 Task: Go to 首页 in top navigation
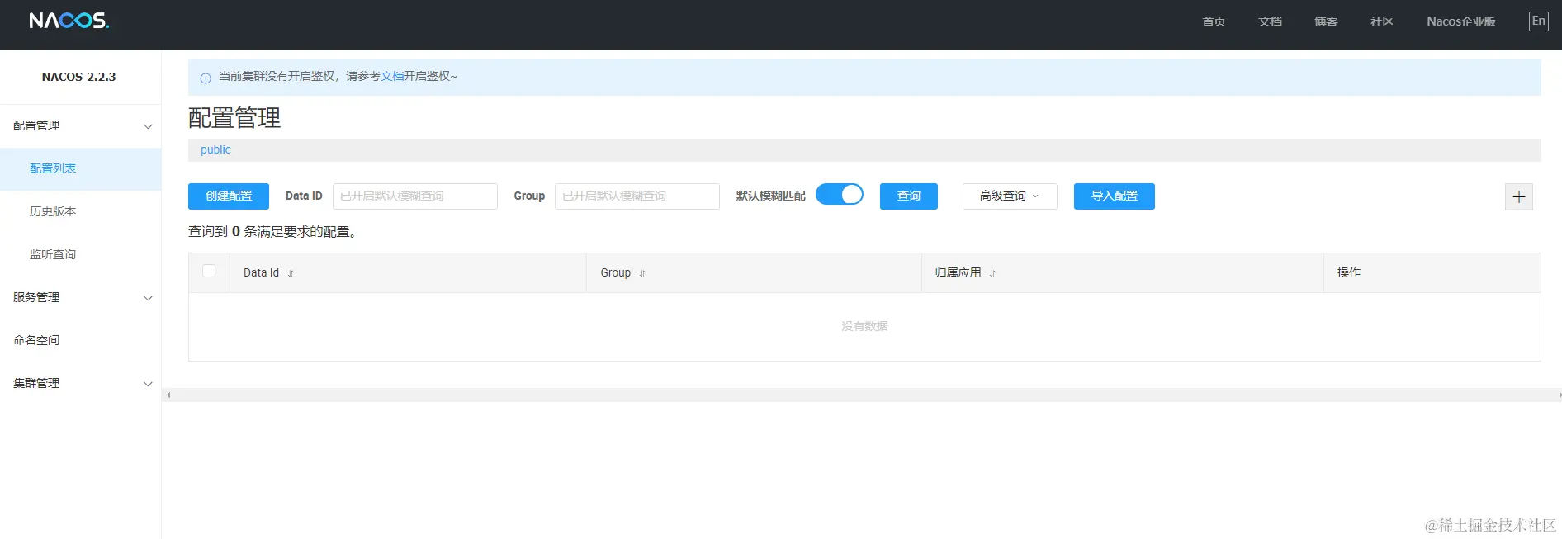click(x=1214, y=21)
